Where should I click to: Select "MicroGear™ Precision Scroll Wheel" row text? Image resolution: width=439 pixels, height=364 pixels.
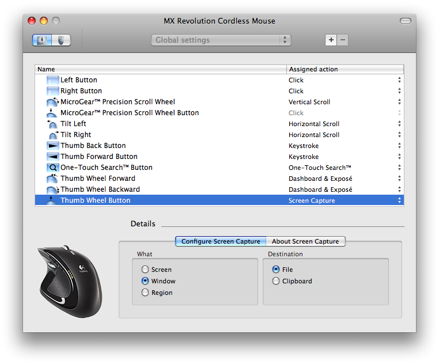[118, 102]
